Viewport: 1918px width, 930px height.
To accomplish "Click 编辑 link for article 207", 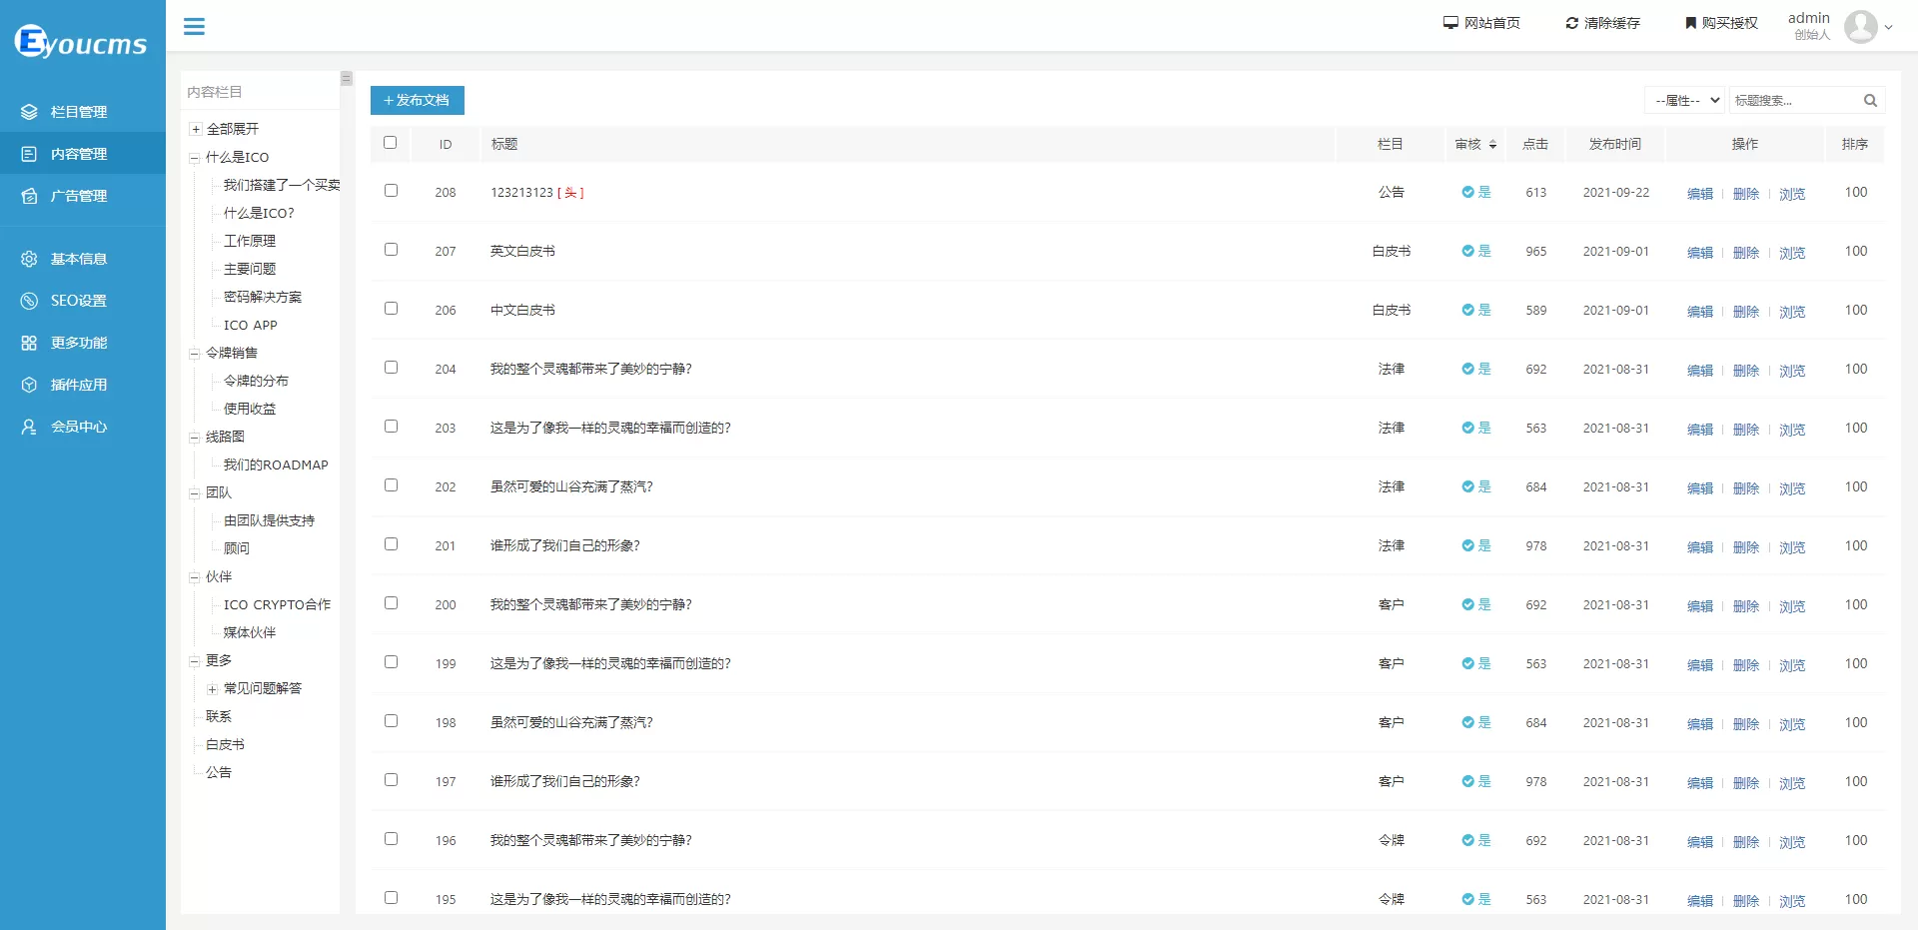I will pyautogui.click(x=1699, y=253).
